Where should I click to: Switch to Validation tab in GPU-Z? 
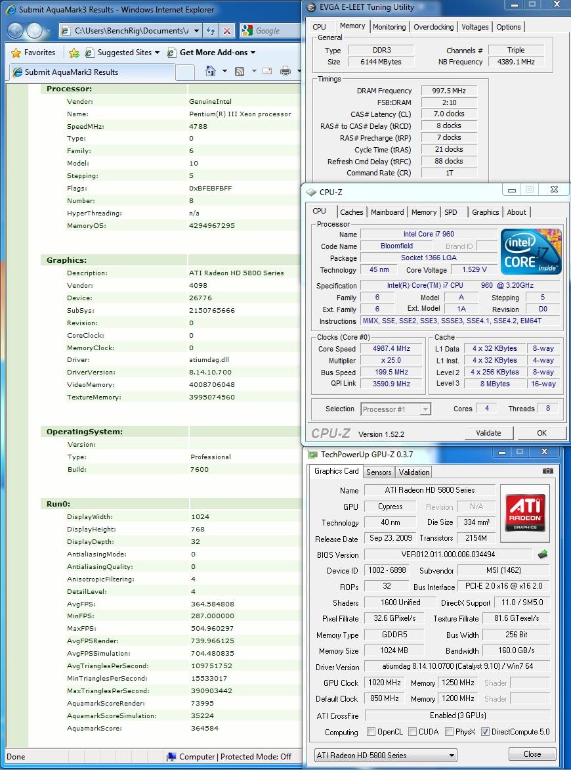(x=414, y=472)
